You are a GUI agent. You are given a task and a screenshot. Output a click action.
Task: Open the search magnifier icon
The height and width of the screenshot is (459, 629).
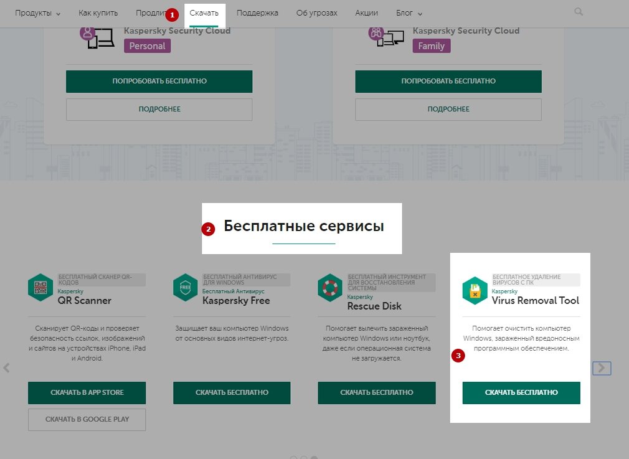(578, 11)
